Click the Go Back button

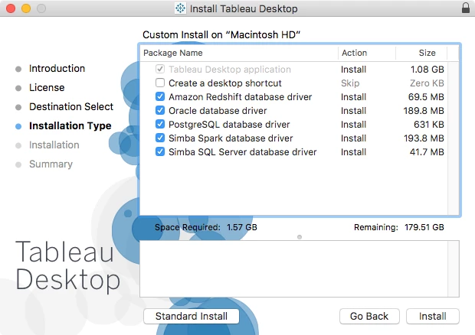click(x=369, y=316)
